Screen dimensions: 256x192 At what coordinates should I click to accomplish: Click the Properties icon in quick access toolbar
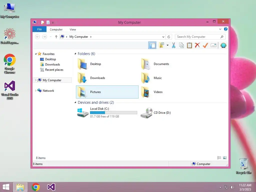pos(42,22)
